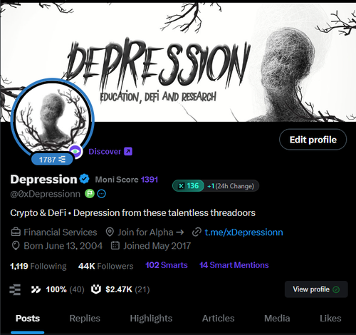The width and height of the screenshot is (356, 335).
Task: Click the Edit profile button
Action: click(x=313, y=140)
